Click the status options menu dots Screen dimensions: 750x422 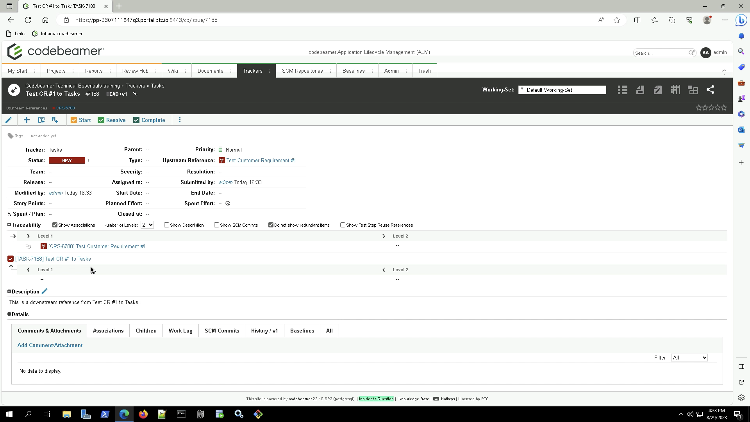pos(88,161)
